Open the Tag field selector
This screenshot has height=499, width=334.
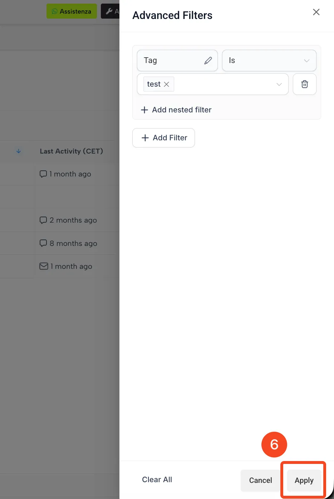pos(177,60)
